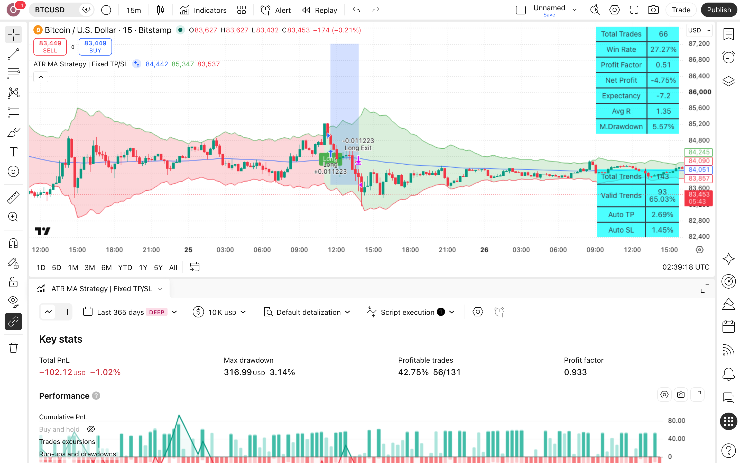740x463 pixels.
Task: Select the Text annotation tool
Action: click(13, 152)
